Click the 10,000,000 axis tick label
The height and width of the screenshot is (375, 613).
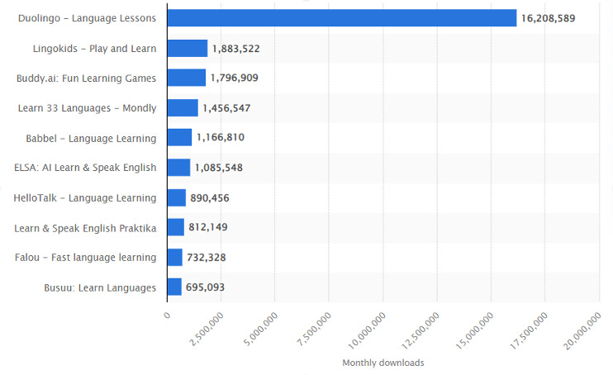coord(366,330)
